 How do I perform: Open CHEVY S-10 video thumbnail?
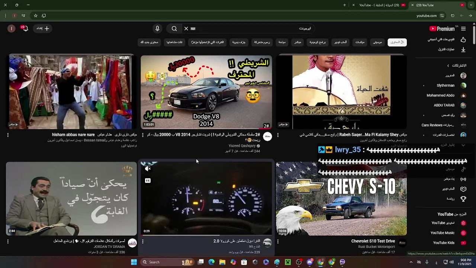tap(341, 199)
